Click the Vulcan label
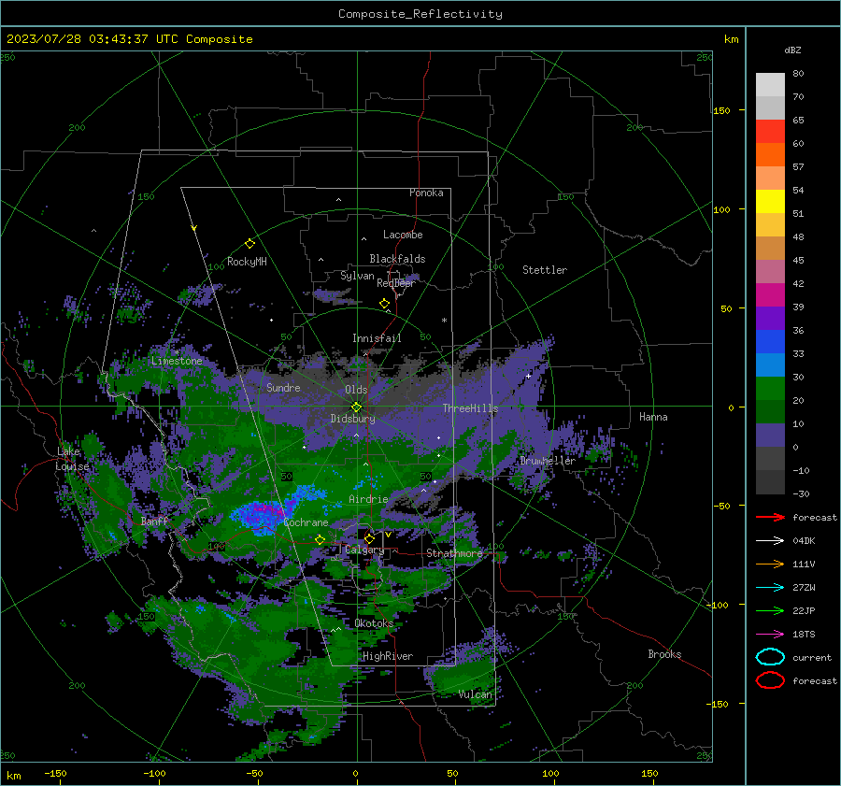 tap(476, 694)
